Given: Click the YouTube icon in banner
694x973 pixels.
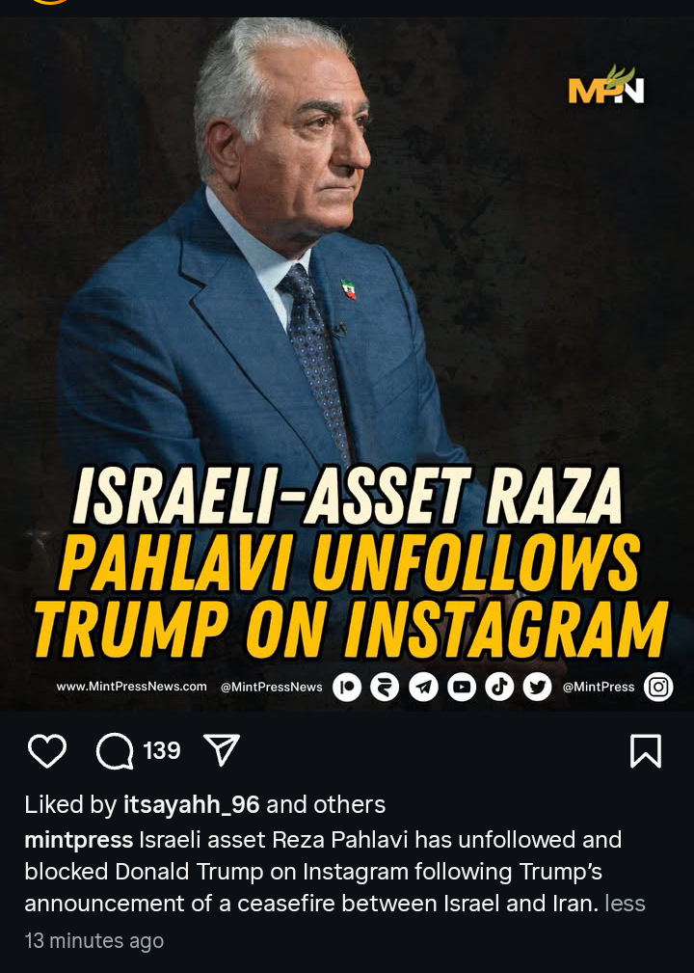Looking at the screenshot, I should pos(462,688).
